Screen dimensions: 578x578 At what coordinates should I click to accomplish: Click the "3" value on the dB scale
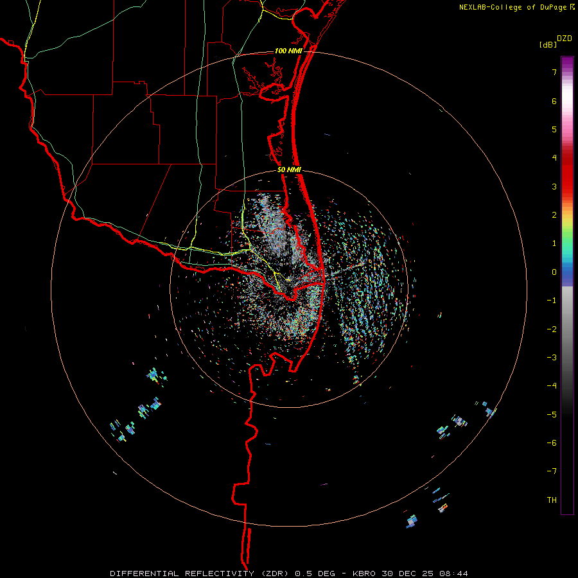point(554,186)
